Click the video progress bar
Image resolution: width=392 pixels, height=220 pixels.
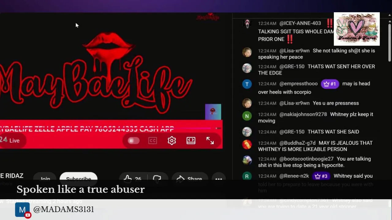pos(111,128)
